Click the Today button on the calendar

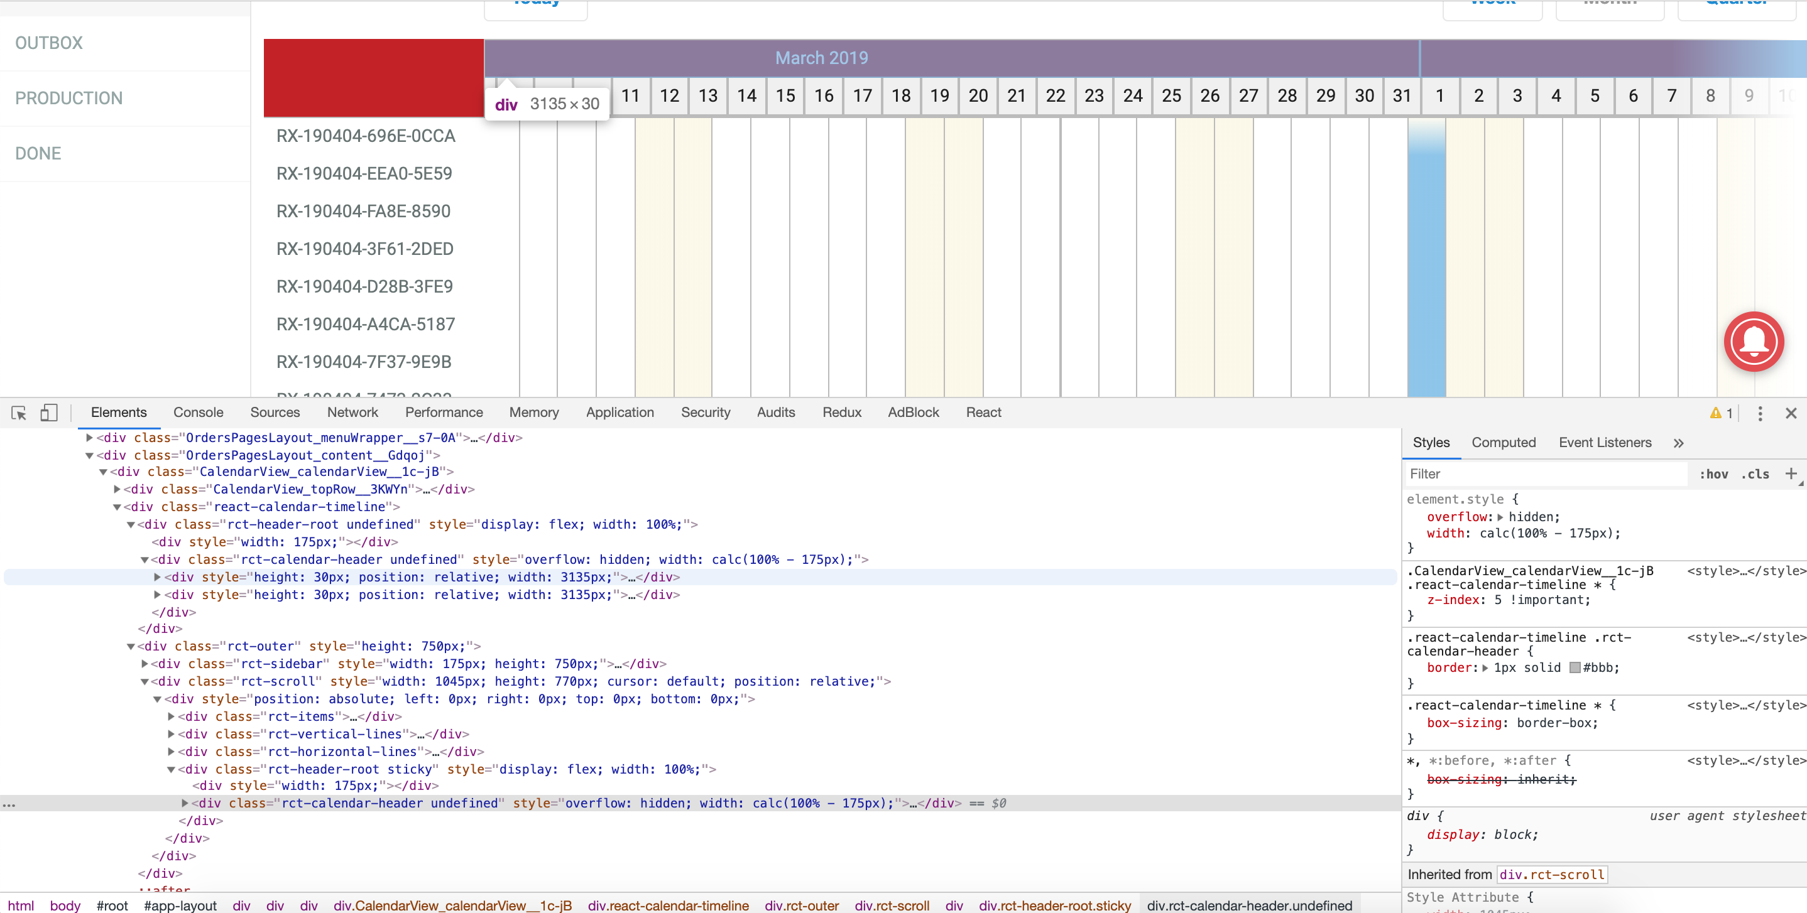tap(535, 7)
